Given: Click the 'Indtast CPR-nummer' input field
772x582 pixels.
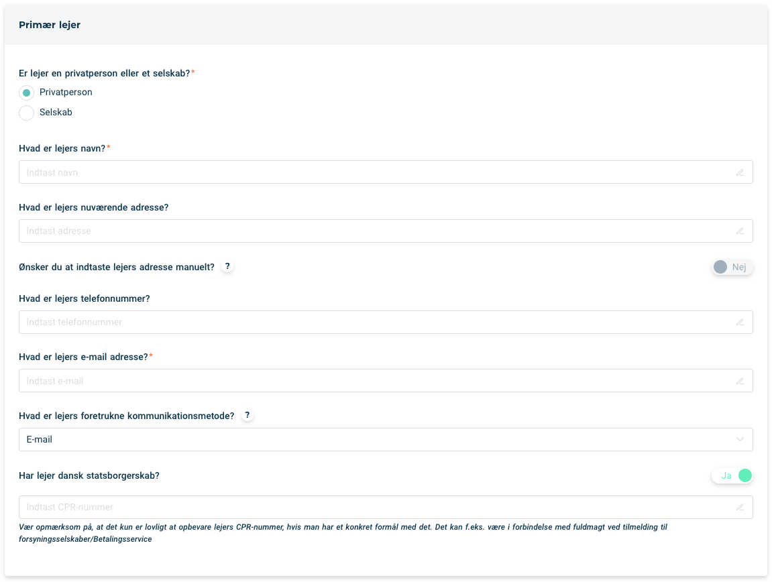Looking at the screenshot, I should [386, 507].
